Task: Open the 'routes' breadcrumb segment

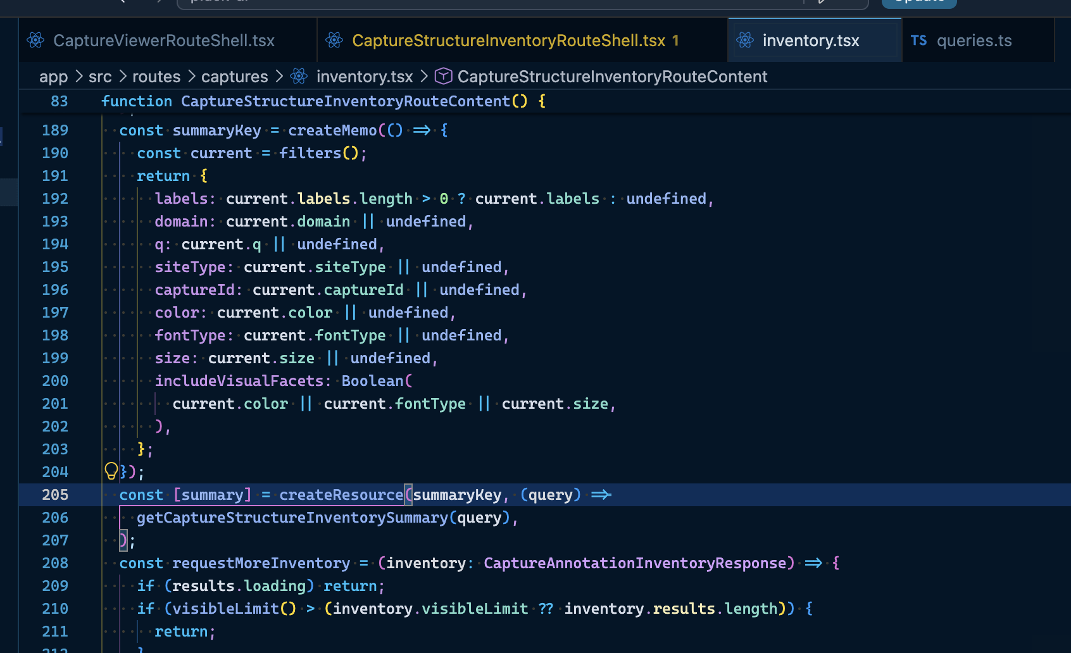Action: pyautogui.click(x=156, y=77)
